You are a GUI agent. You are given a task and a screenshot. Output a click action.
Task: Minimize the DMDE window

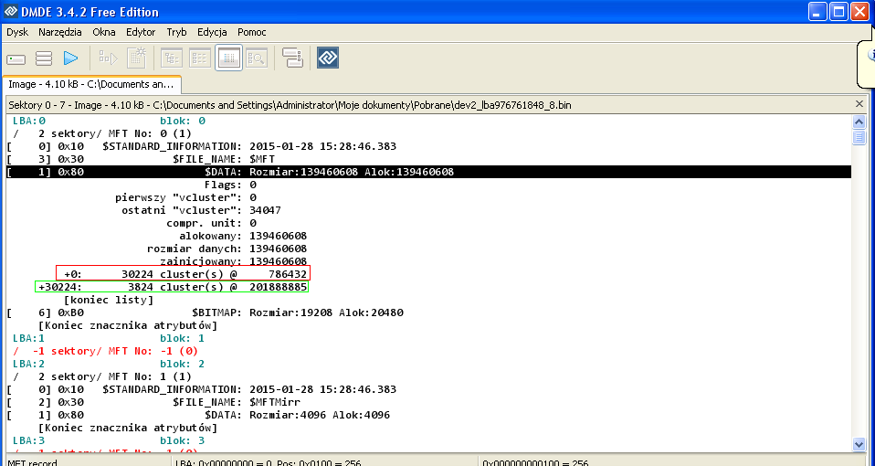(817, 12)
